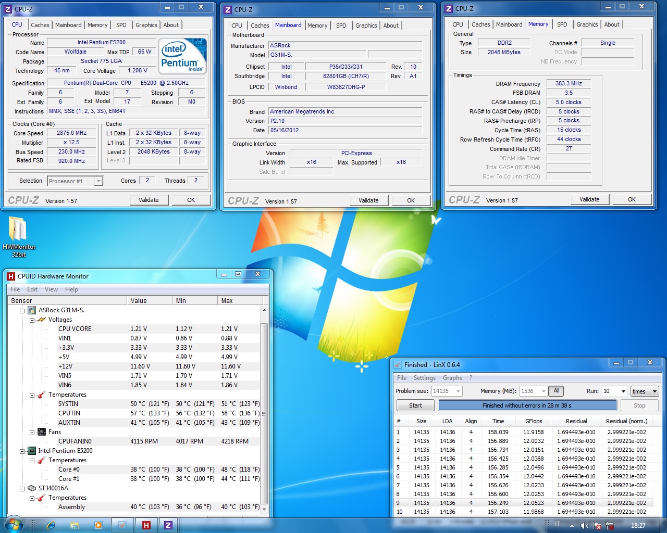Click the Action Center flag tray icon

pos(597,526)
